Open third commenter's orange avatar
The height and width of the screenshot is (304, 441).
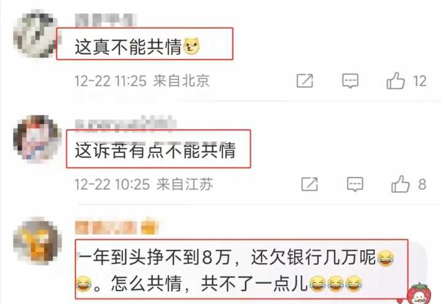[x=37, y=241]
